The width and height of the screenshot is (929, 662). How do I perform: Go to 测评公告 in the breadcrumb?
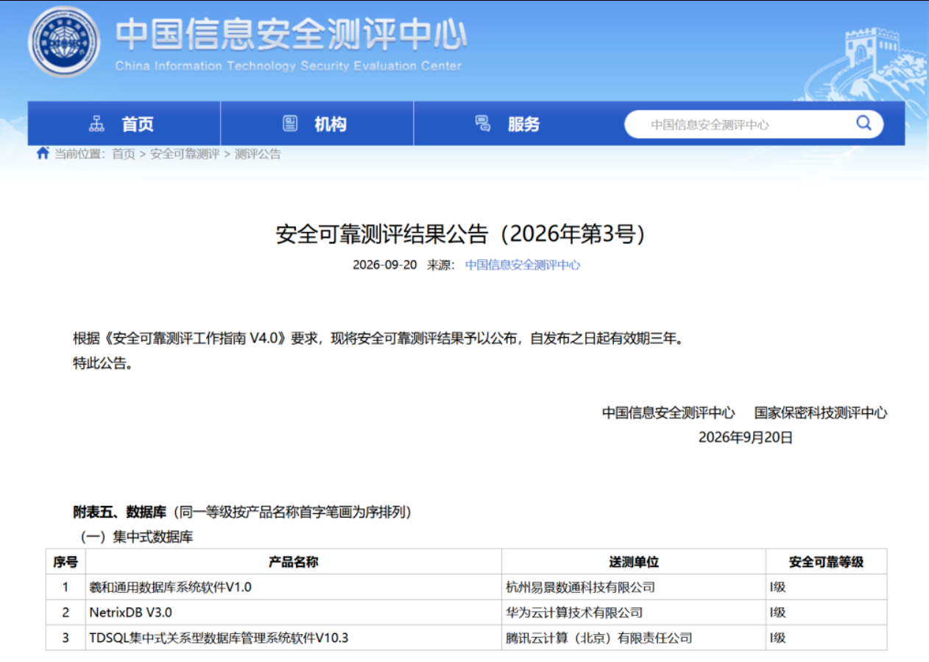tap(258, 154)
